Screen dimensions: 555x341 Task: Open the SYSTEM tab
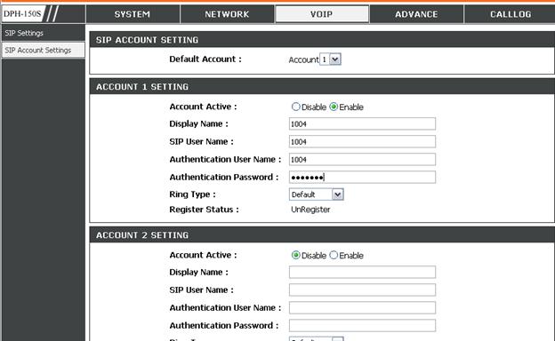coord(133,14)
